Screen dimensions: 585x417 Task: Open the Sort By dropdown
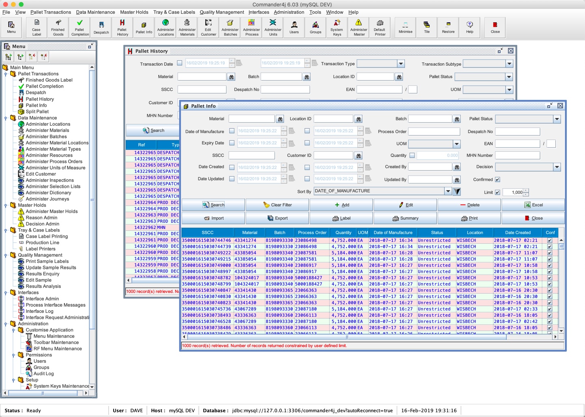coord(448,191)
